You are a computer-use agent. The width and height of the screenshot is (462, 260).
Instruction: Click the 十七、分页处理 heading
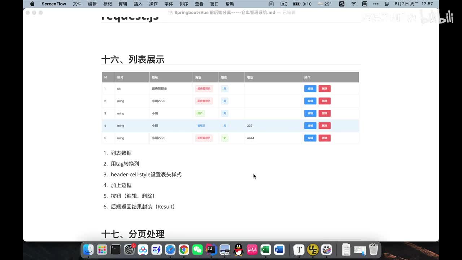point(133,234)
